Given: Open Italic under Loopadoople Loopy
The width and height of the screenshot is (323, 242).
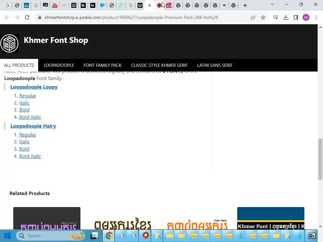Looking at the screenshot, I should point(24,103).
